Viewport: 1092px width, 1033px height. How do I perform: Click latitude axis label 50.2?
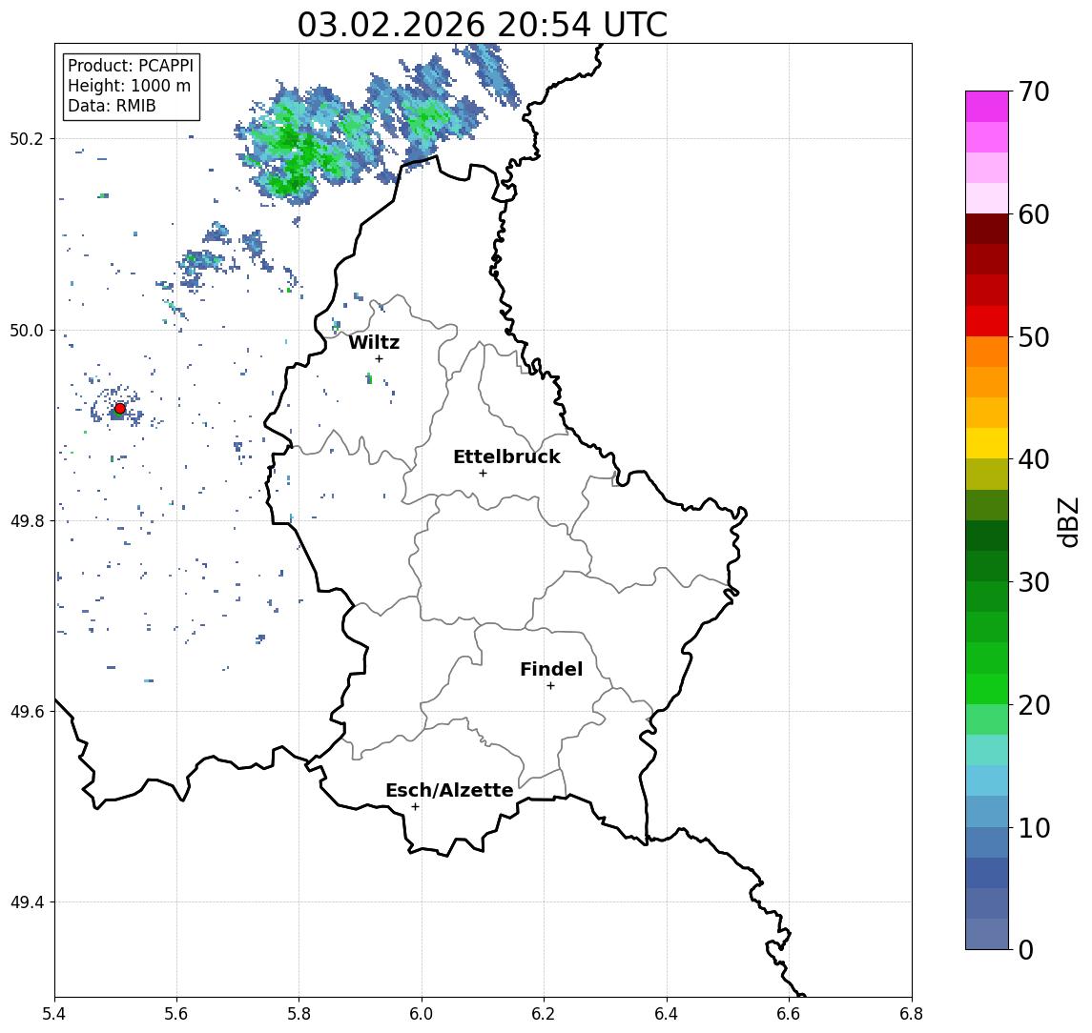pos(27,138)
